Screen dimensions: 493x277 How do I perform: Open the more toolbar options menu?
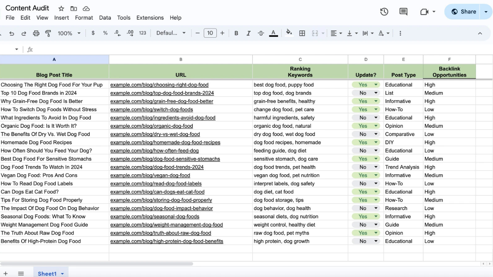[400, 33]
